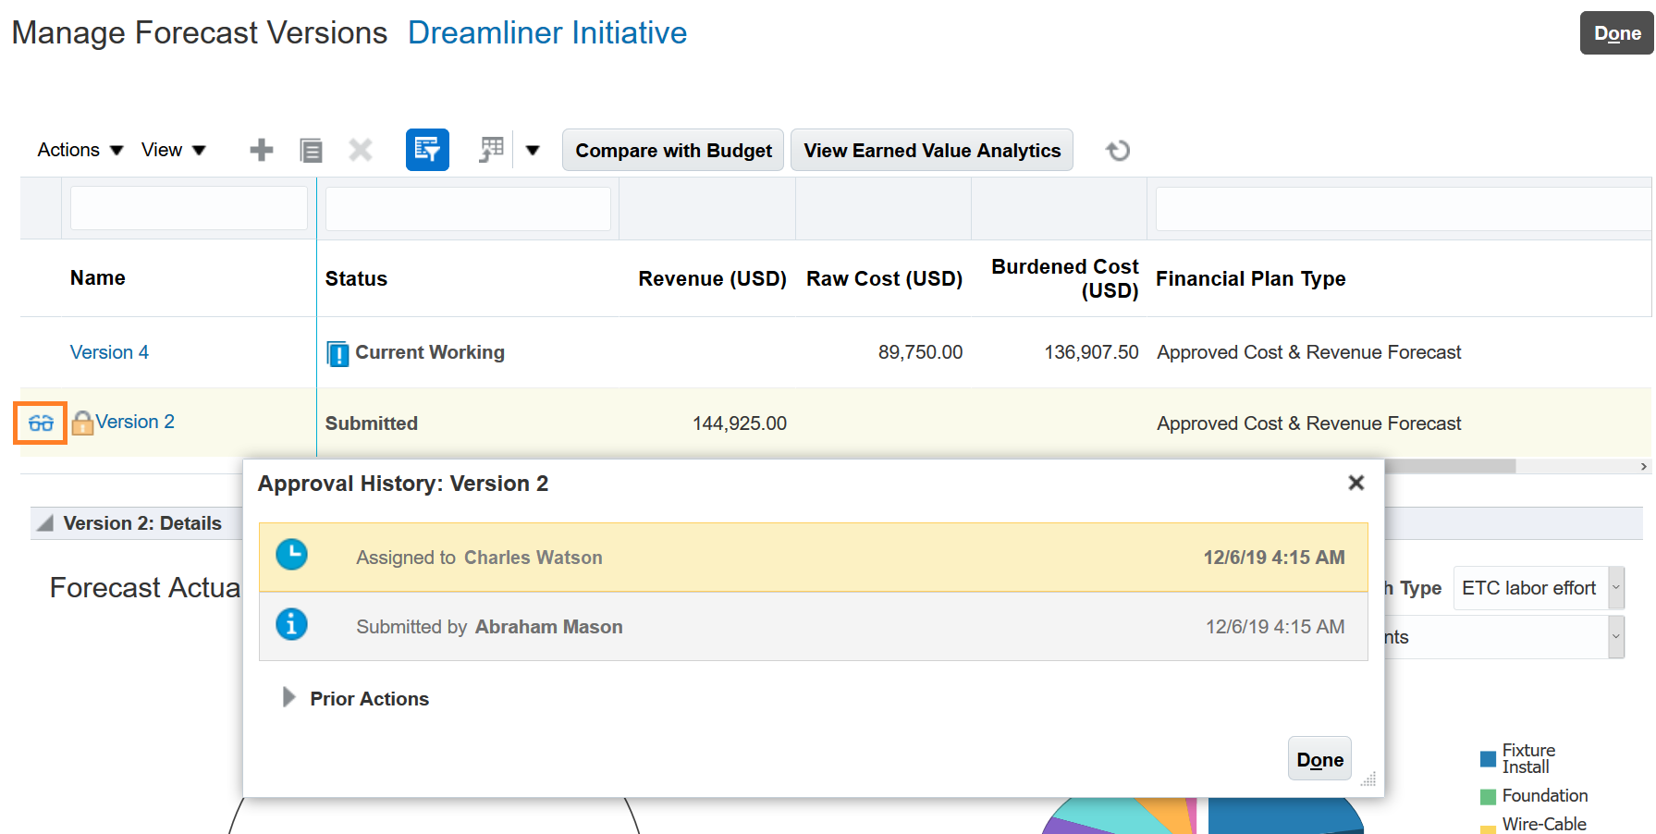Viewport: 1656px width, 834px height.
Task: Click the Compare with Budget button
Action: pyautogui.click(x=672, y=150)
